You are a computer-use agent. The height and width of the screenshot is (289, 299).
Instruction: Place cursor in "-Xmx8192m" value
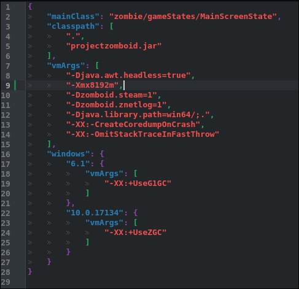[x=93, y=85]
